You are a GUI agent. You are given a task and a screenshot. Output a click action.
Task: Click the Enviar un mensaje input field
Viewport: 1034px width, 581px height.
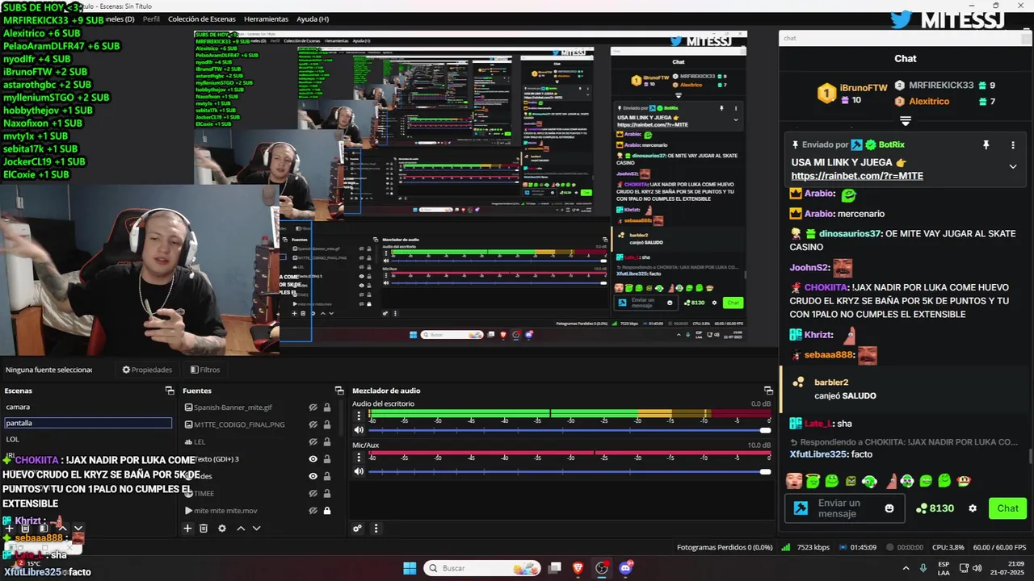click(845, 508)
